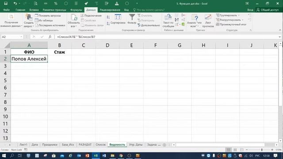Click the Insert Function fx icon
The width and height of the screenshot is (283, 159).
tap(50, 37)
